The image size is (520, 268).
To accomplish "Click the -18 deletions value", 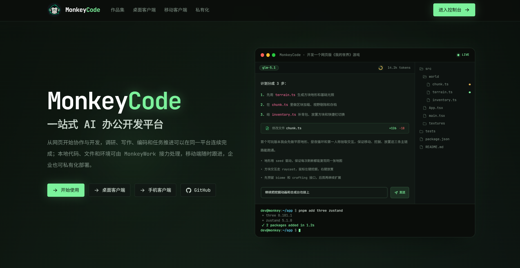I will [402, 128].
